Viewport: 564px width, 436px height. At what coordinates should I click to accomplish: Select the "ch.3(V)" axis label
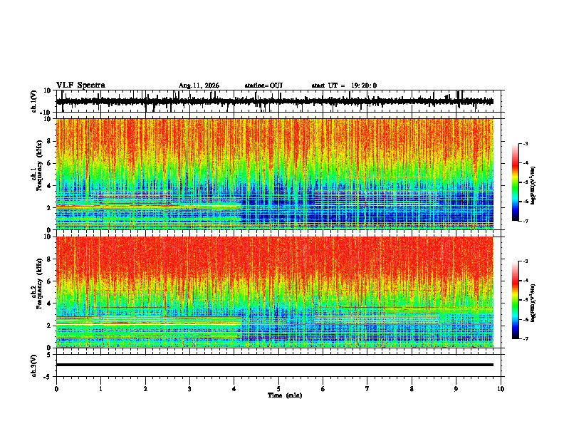[34, 365]
